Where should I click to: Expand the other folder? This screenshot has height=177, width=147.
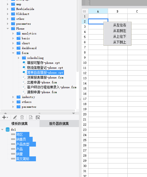pos(8,19)
